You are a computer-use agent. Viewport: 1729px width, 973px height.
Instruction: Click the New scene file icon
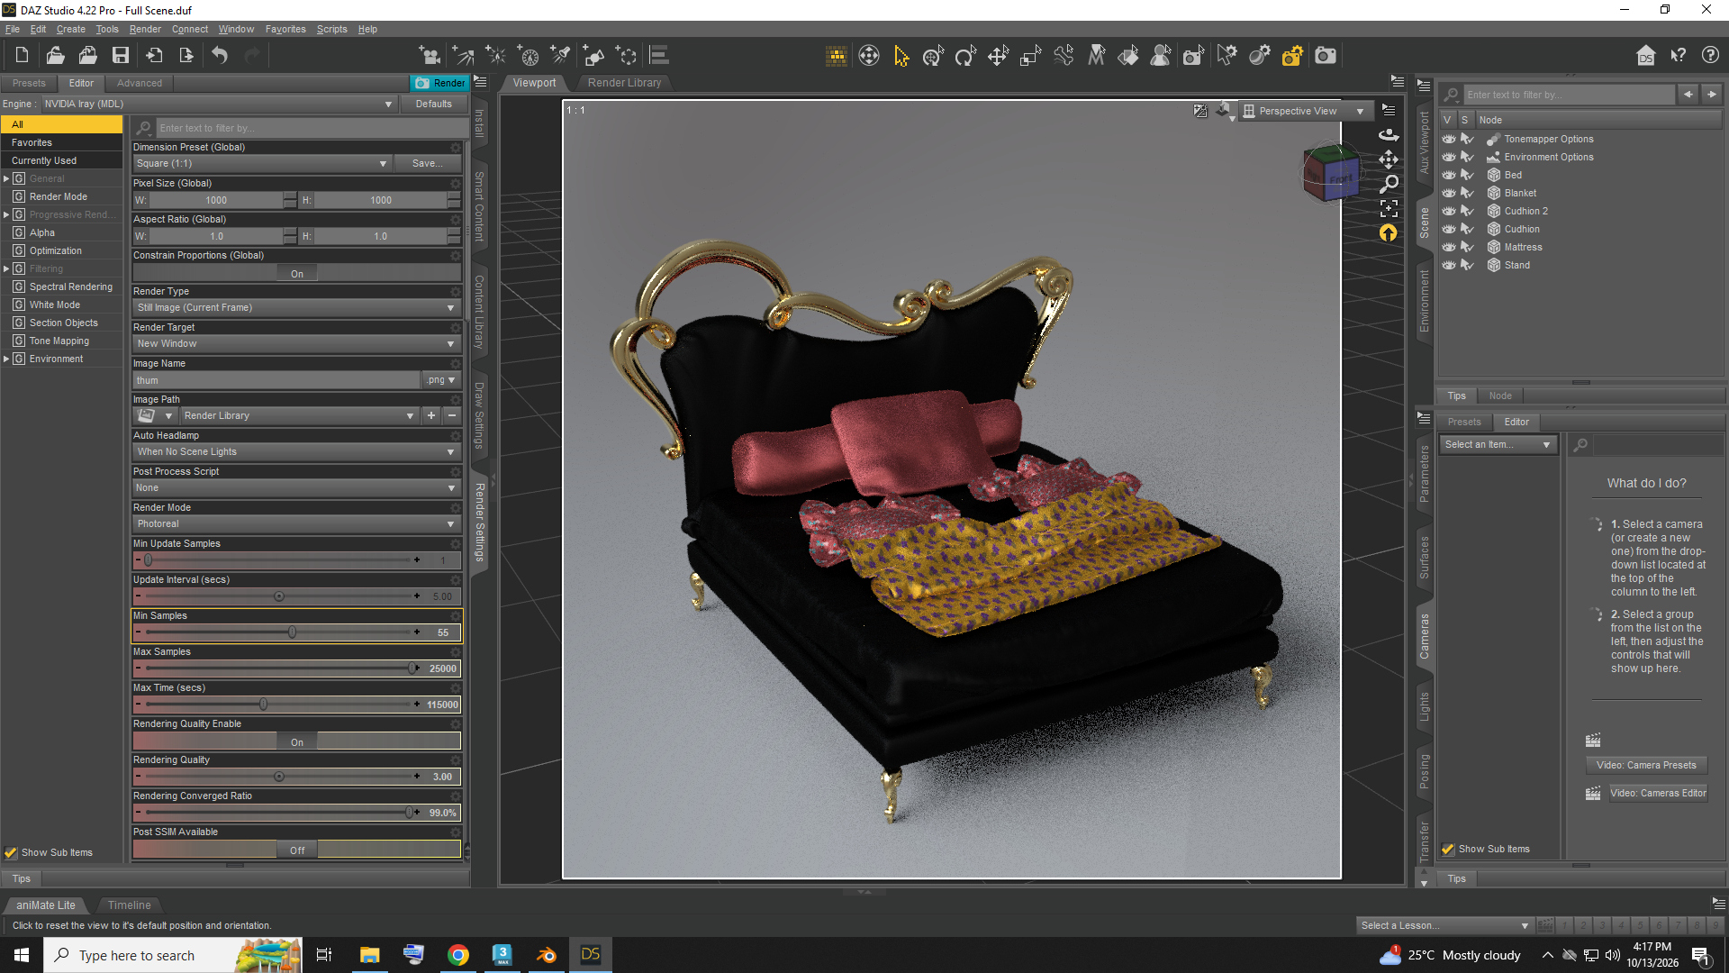coord(22,56)
